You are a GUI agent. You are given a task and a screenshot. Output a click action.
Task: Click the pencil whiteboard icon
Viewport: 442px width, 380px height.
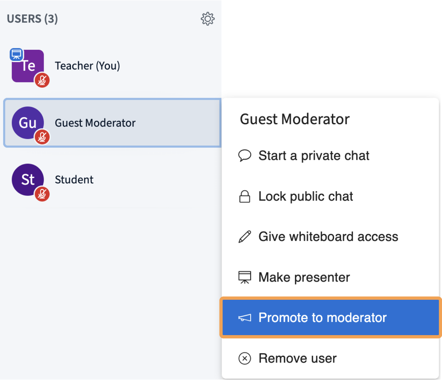245,237
